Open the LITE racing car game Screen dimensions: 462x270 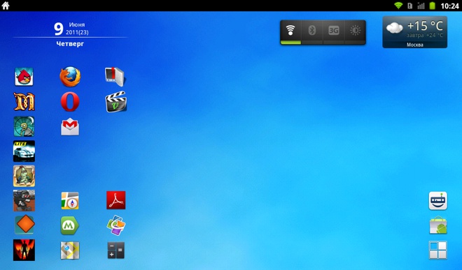[24, 151]
